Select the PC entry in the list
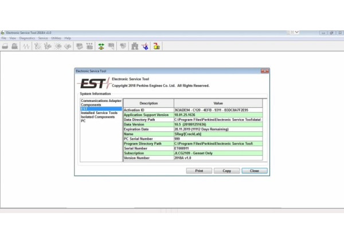The height and width of the screenshot is (244, 344). [x=83, y=121]
